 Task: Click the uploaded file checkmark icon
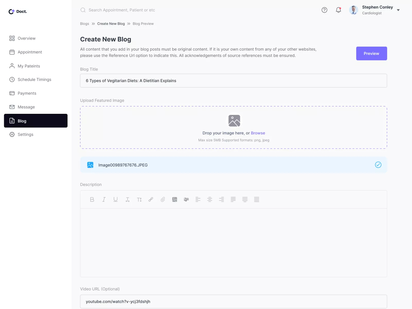[x=378, y=165]
